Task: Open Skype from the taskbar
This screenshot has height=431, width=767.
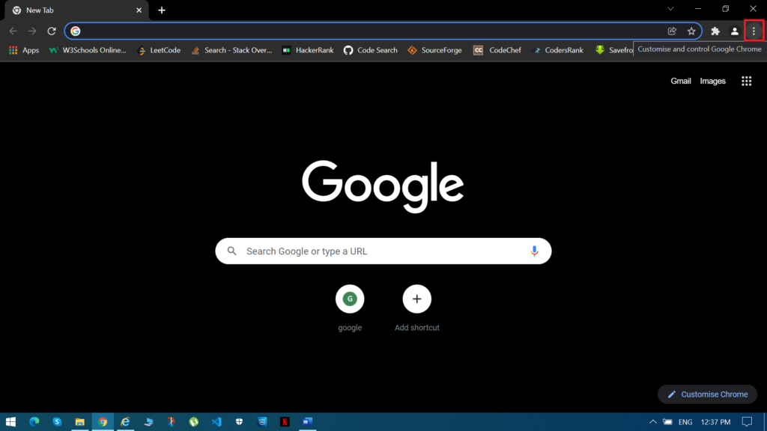Action: coord(57,422)
